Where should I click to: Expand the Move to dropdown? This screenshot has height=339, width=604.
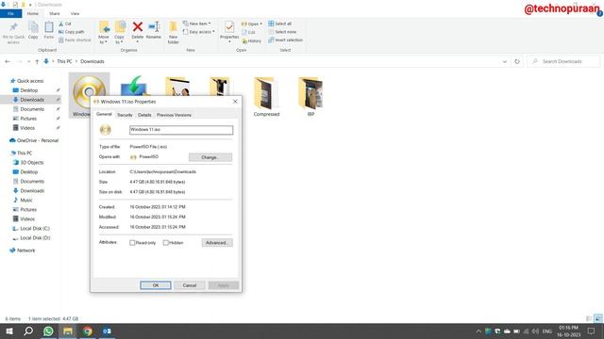point(104,40)
